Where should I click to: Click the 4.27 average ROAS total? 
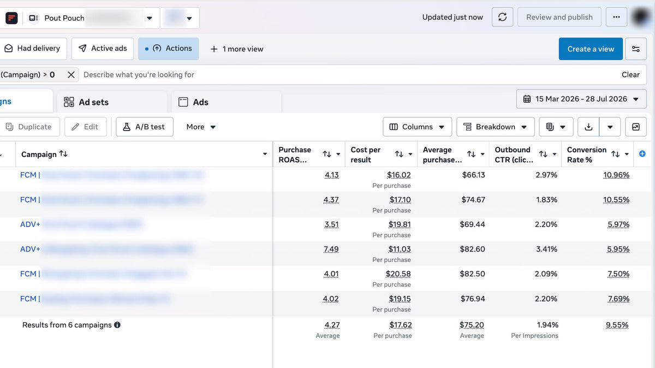332,325
